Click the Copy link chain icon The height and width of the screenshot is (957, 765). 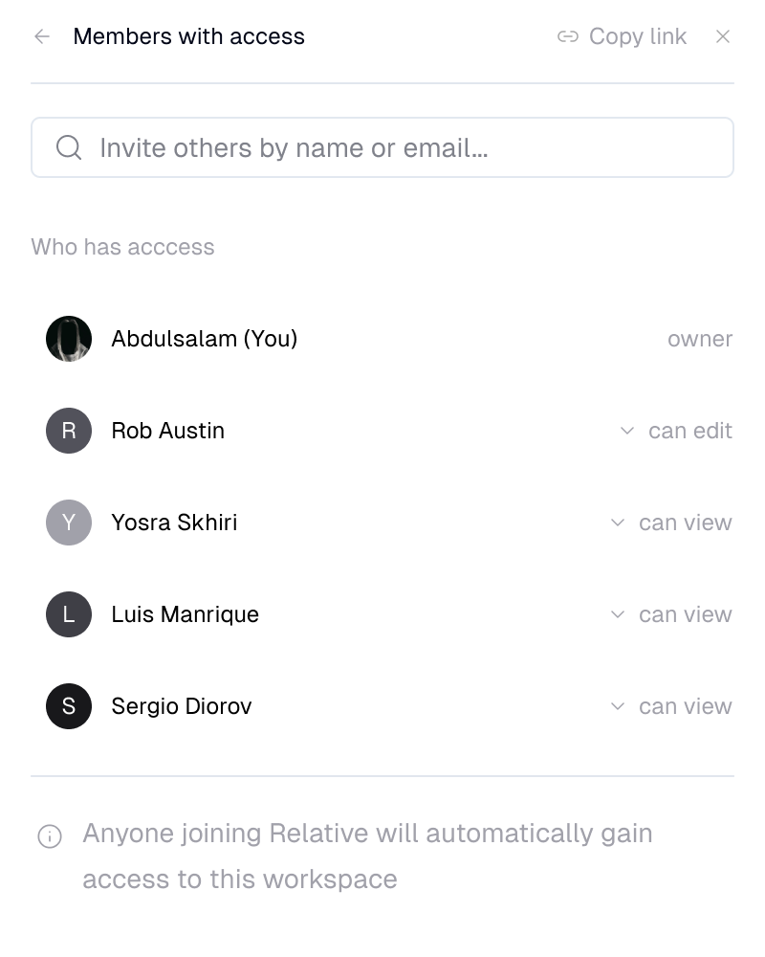(568, 36)
